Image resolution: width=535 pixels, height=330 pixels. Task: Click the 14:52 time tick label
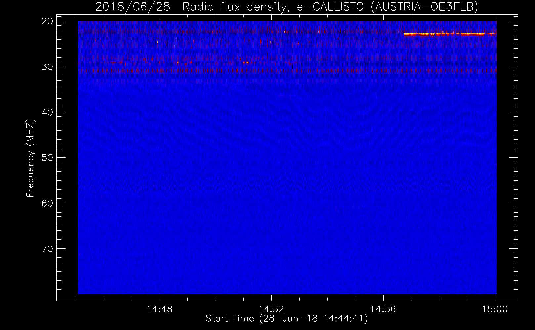pyautogui.click(x=271, y=309)
